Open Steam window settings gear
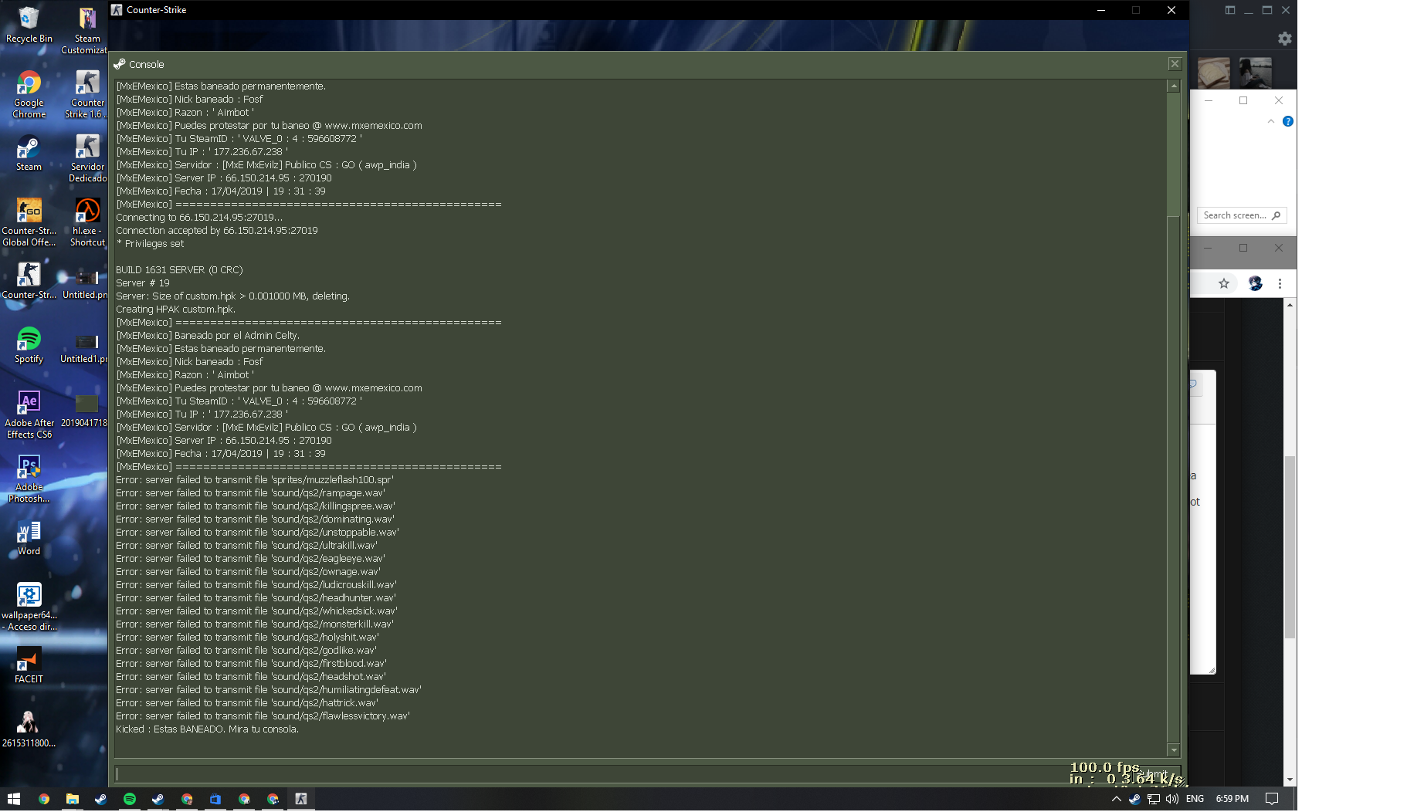This screenshot has width=1424, height=812. coord(1284,39)
